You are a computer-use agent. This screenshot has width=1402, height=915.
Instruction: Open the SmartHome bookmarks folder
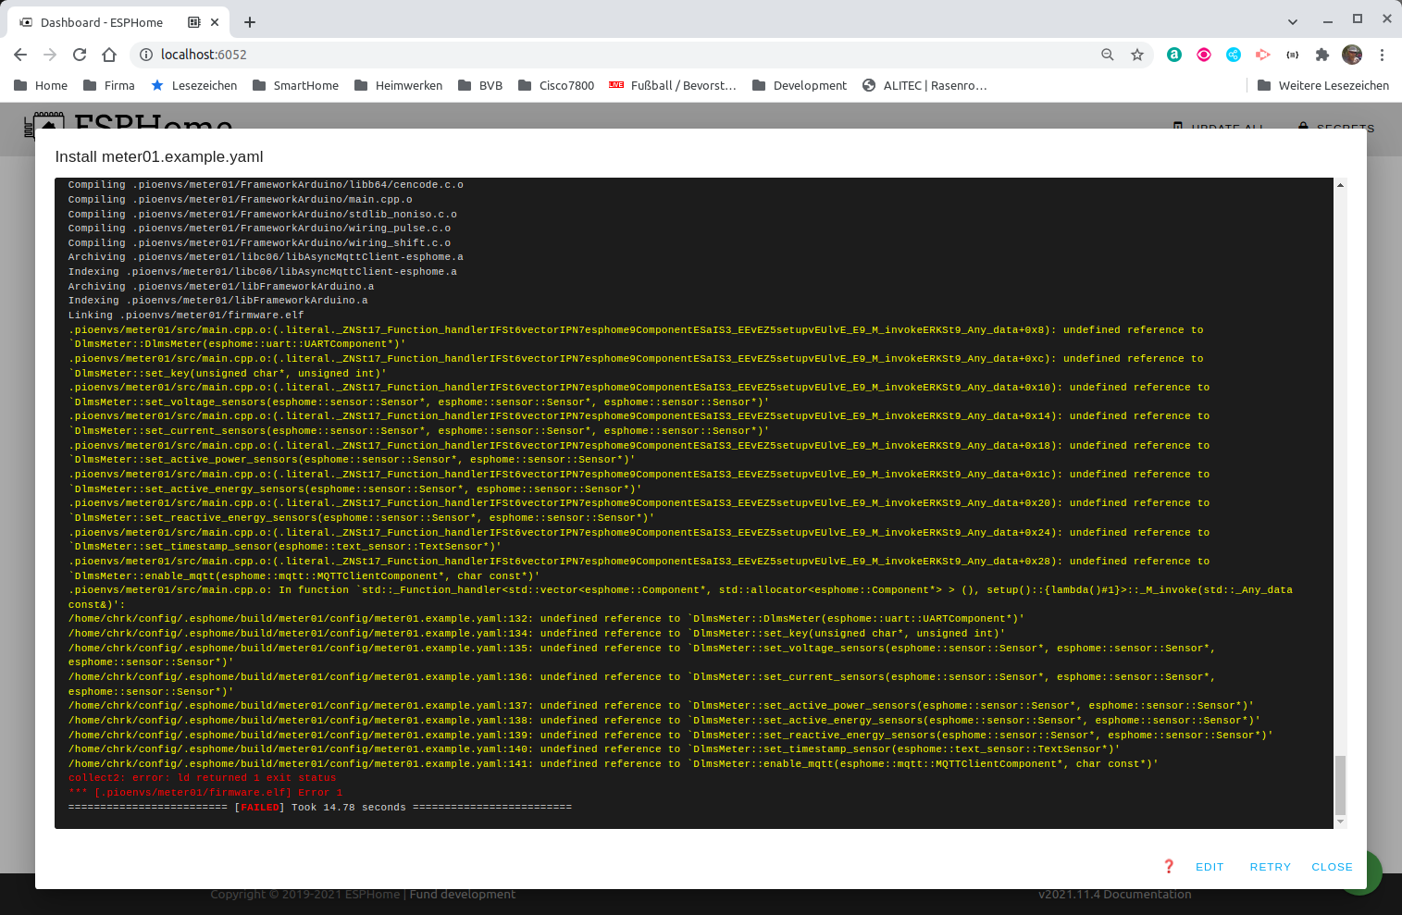(295, 85)
